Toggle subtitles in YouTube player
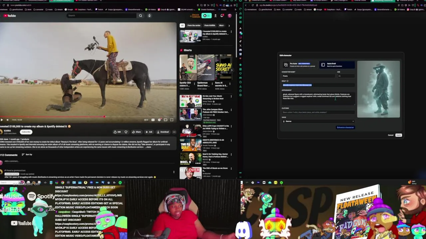426x239 pixels. (153, 120)
